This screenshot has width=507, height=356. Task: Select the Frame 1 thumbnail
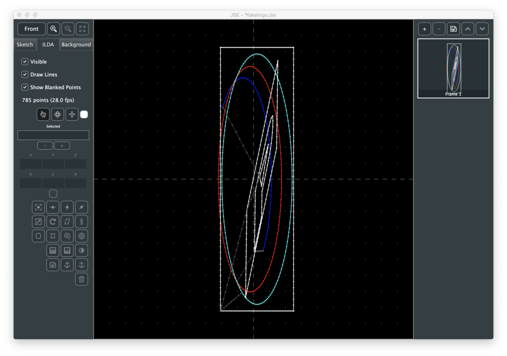[x=453, y=68]
